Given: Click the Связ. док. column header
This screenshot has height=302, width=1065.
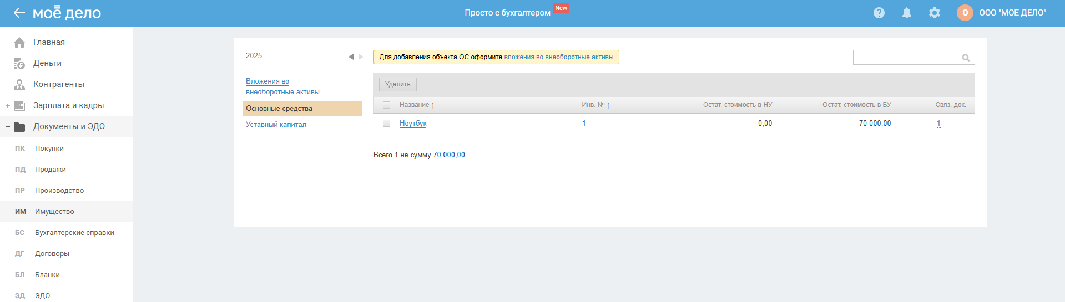Looking at the screenshot, I should tap(951, 105).
